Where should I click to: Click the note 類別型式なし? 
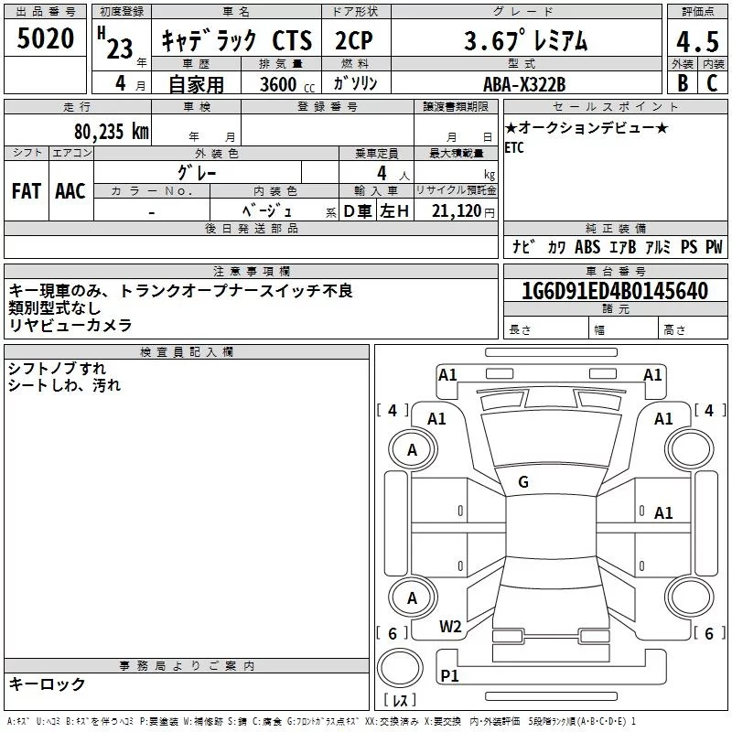[55, 308]
